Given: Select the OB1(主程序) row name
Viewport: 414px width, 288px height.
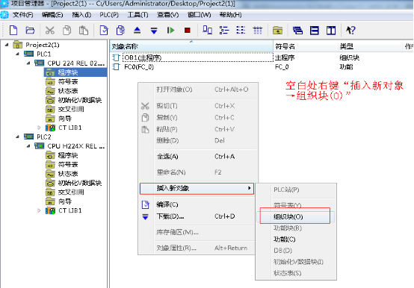Looking at the screenshot, I should coord(143,57).
